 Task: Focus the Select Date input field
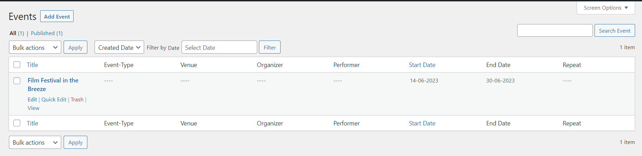[x=219, y=47]
